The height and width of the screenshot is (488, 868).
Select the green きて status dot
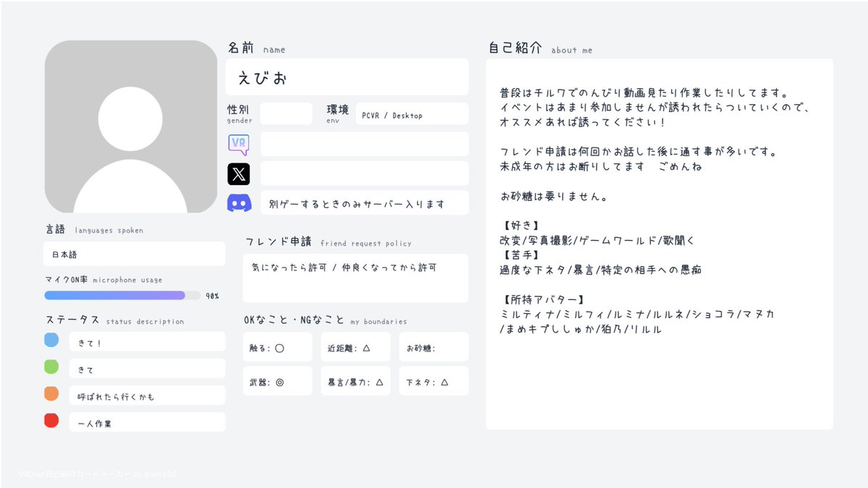pyautogui.click(x=51, y=367)
